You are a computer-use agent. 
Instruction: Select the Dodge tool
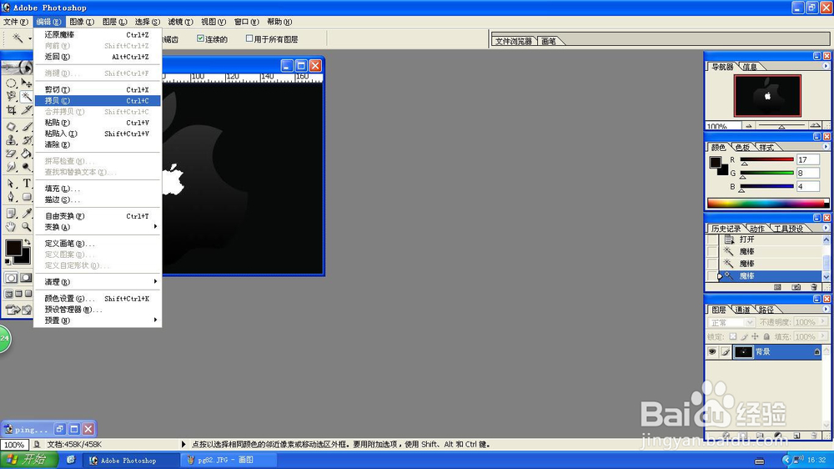pos(26,167)
